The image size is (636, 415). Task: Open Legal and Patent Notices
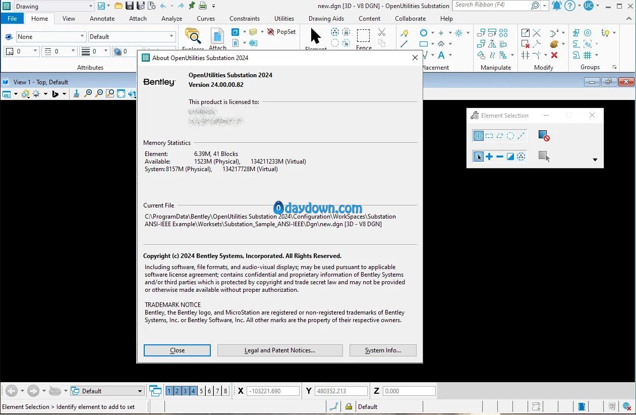280,350
